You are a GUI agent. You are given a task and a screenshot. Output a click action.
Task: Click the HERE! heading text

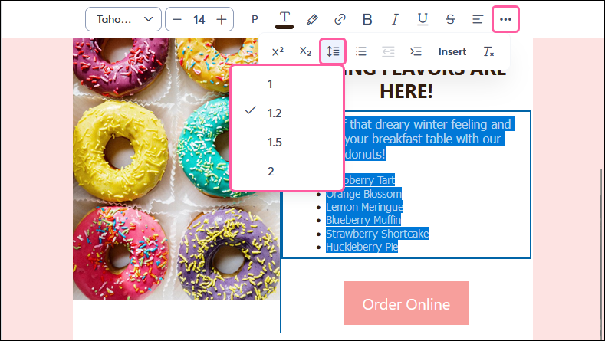406,91
